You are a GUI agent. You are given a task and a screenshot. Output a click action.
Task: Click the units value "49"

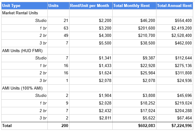(x=66, y=36)
